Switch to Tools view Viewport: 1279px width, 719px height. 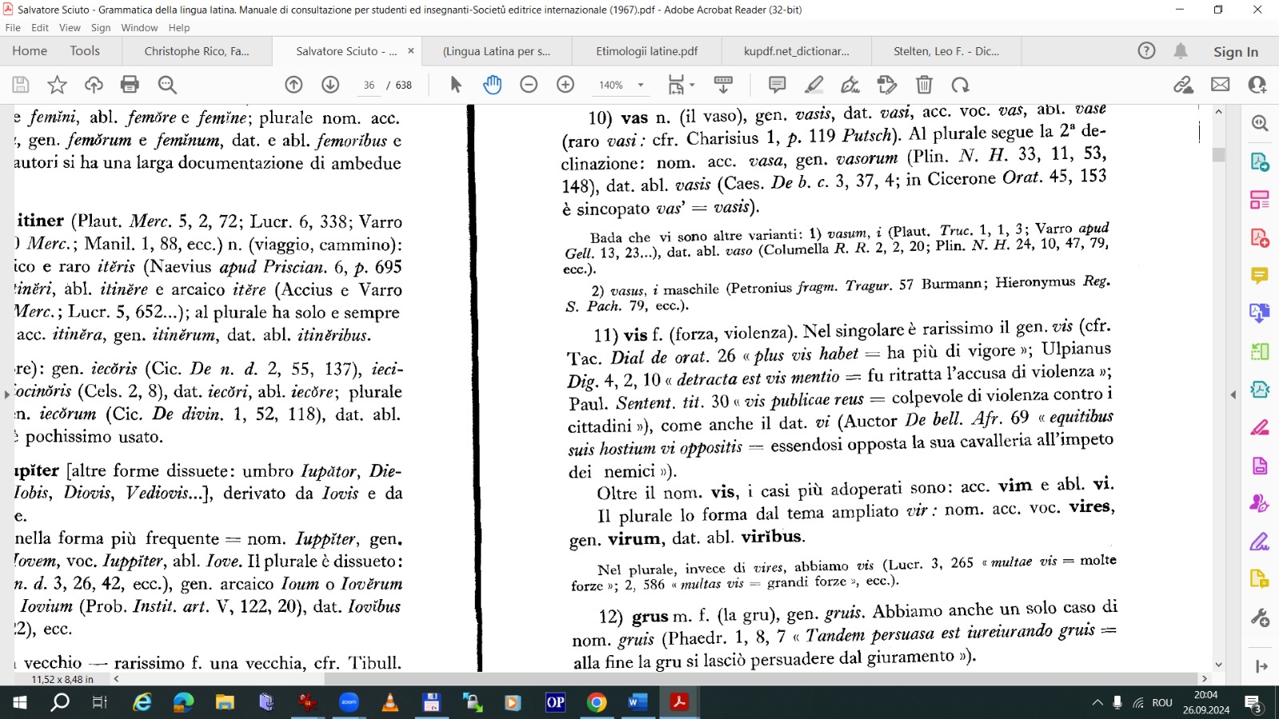[x=85, y=51]
